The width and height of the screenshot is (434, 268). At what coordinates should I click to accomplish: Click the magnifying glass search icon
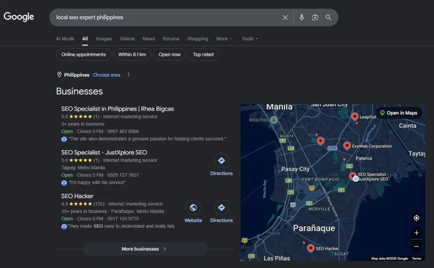point(328,17)
